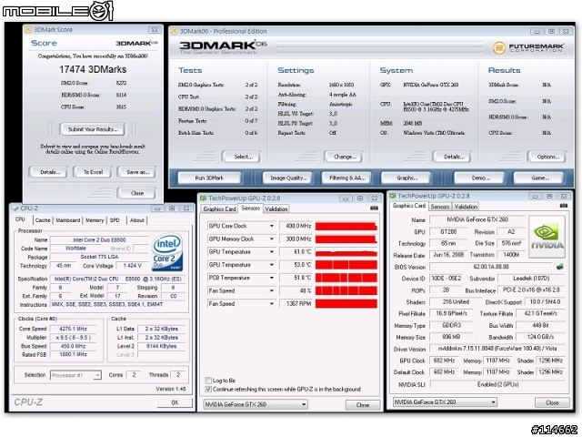Click the BIOS save chip icon next to BIOS Version

560,267
